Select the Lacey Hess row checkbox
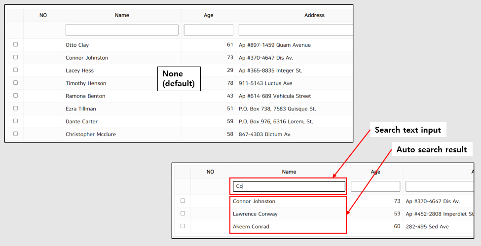The width and height of the screenshot is (481, 246). point(15,70)
